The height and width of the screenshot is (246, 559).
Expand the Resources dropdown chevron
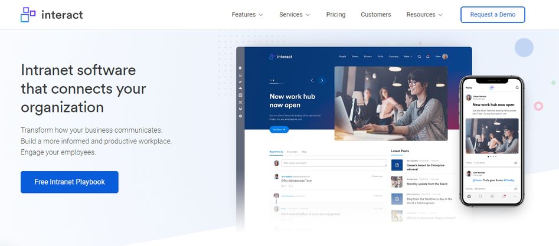440,15
